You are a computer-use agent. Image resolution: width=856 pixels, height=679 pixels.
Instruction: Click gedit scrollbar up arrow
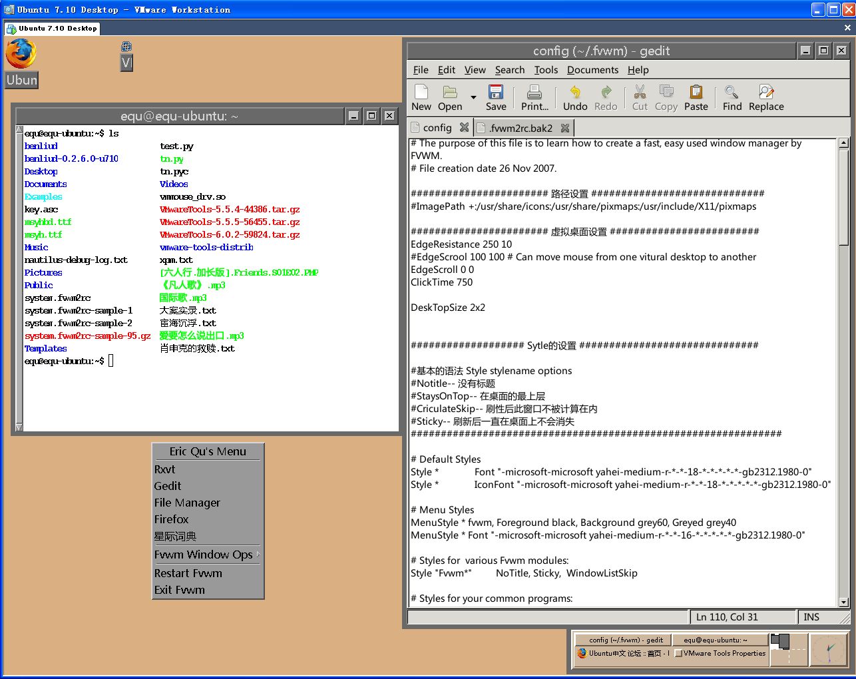coord(843,142)
